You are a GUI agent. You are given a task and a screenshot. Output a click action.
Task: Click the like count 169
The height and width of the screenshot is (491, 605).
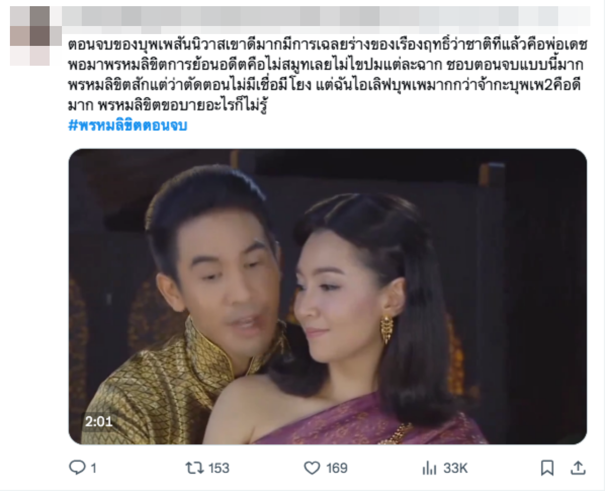[x=337, y=468]
